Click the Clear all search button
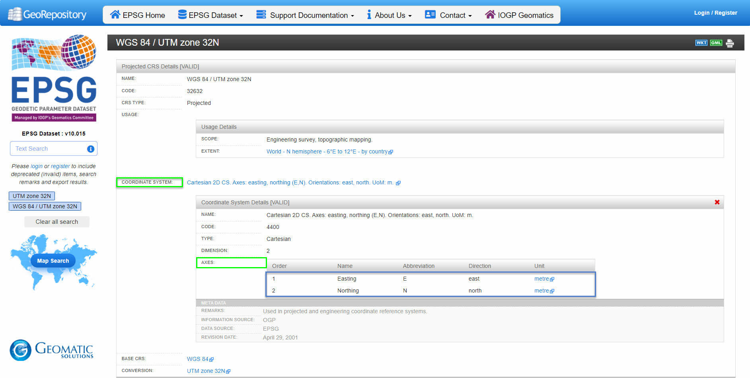750x378 pixels. click(56, 221)
